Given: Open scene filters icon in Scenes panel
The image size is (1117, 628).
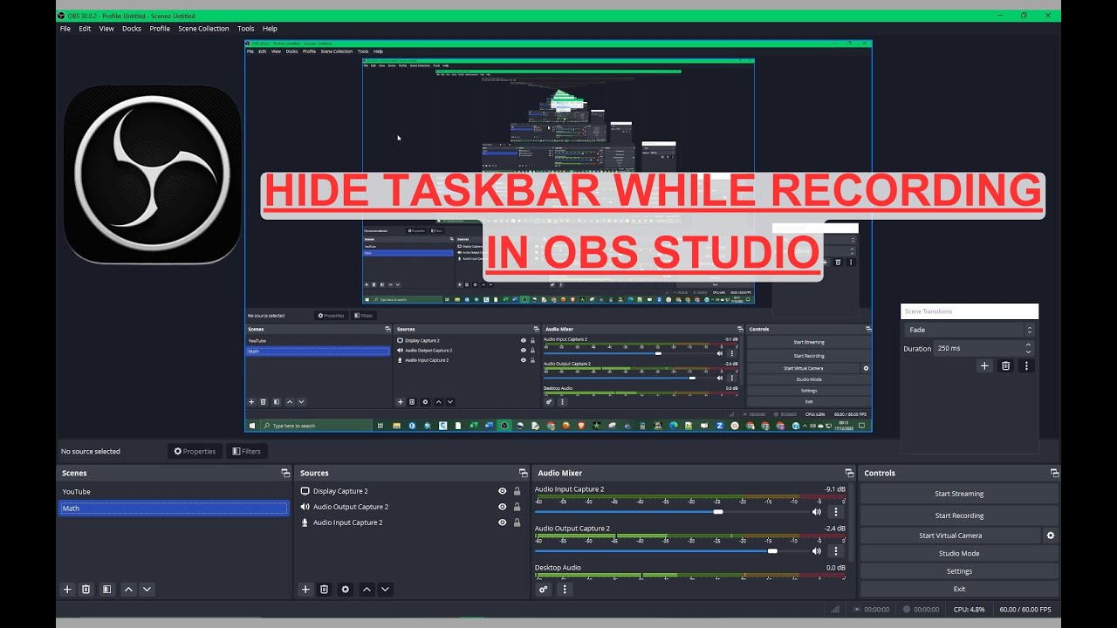Looking at the screenshot, I should (106, 590).
